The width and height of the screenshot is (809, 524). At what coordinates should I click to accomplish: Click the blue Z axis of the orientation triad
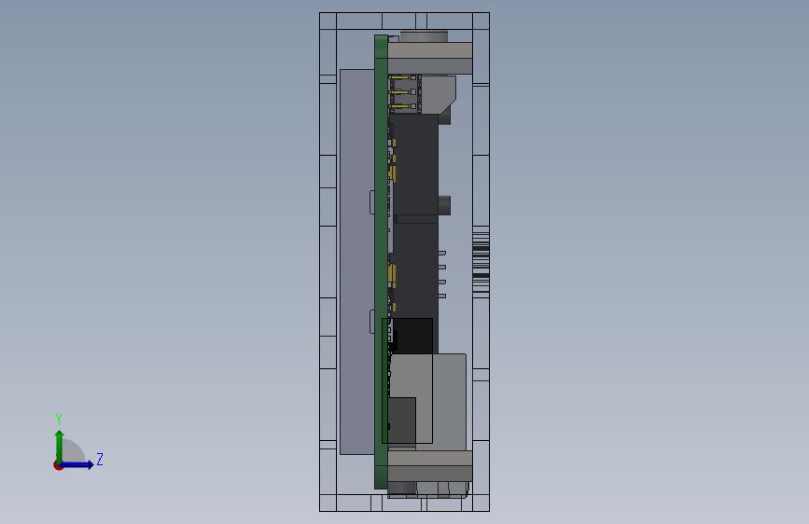point(77,464)
